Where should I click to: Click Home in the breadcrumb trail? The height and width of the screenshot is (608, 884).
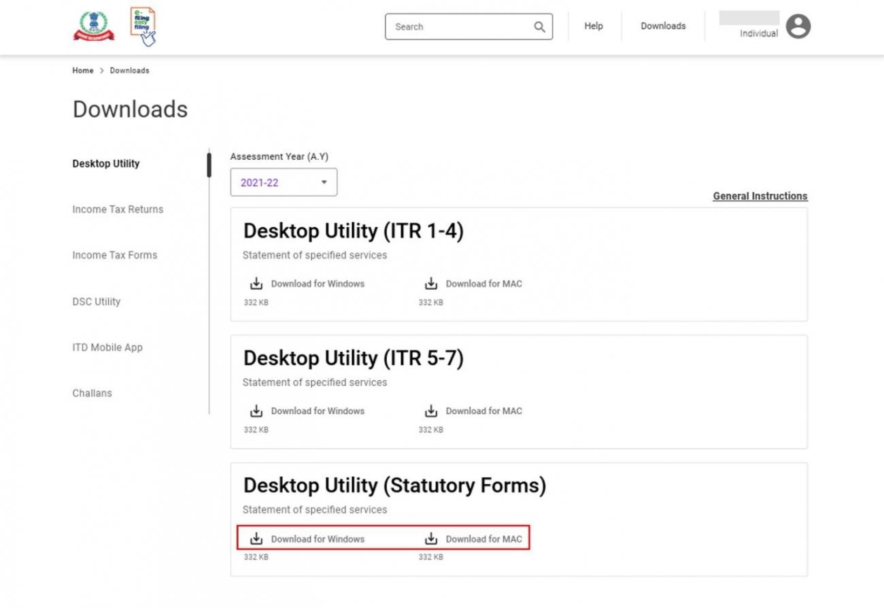tap(82, 70)
